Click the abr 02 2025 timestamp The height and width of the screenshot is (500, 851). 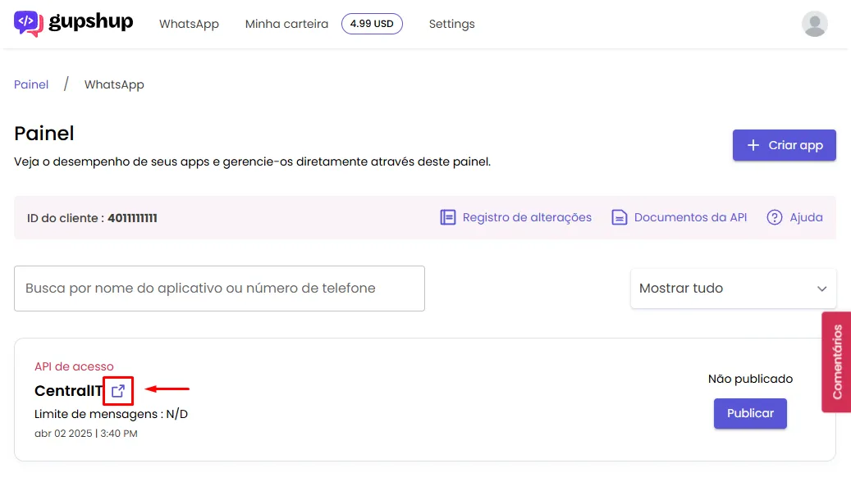tap(85, 434)
